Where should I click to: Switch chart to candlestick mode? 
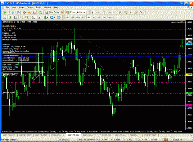coord(10,18)
